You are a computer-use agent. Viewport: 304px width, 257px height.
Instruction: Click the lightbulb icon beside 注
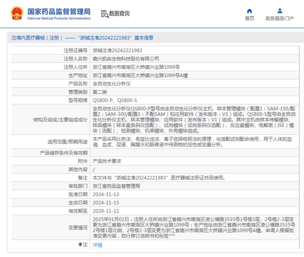[80, 245]
